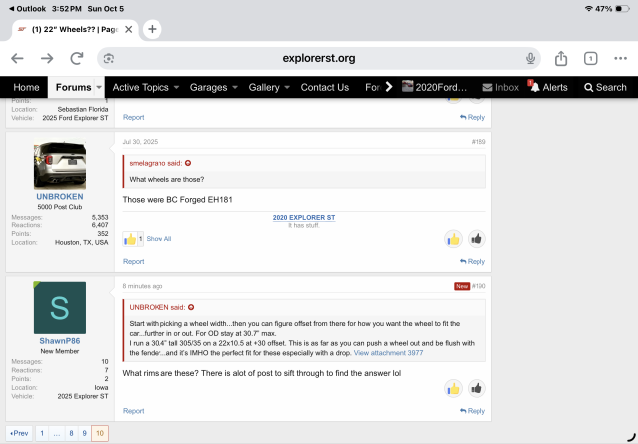Open the forum Search

click(x=604, y=87)
